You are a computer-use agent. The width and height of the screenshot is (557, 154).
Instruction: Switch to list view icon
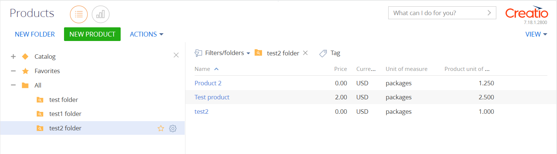79,14
